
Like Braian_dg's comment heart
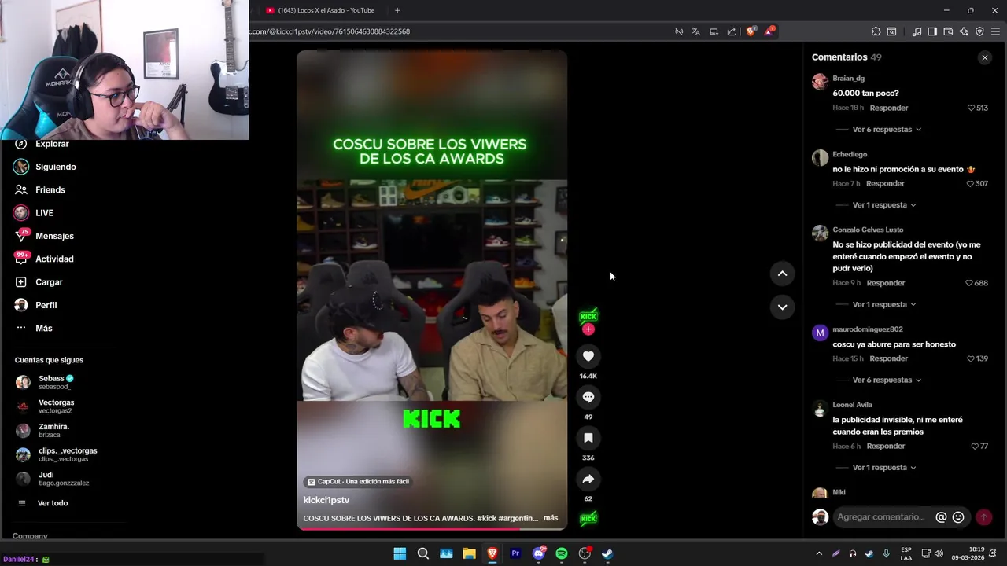point(971,108)
